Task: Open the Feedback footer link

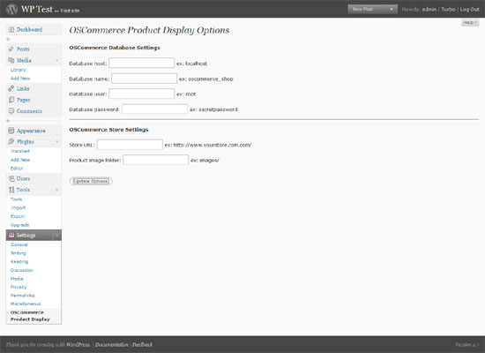Action: pos(142,345)
